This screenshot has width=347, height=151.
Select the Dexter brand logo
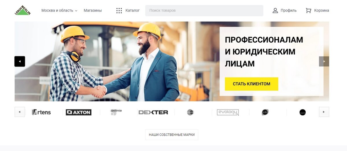pyautogui.click(x=153, y=112)
